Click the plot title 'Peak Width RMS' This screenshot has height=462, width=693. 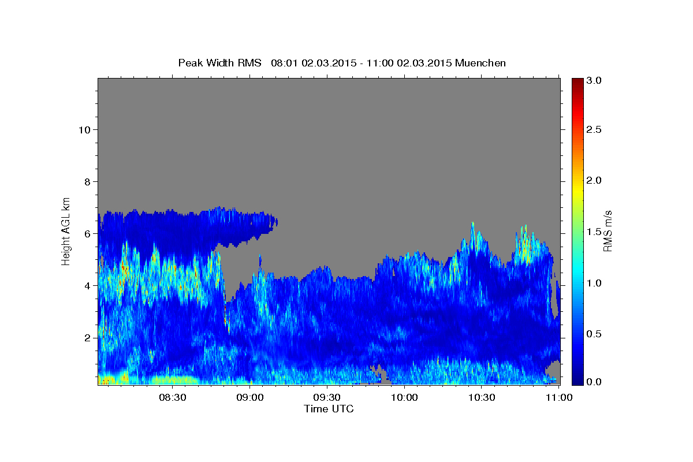tap(219, 63)
